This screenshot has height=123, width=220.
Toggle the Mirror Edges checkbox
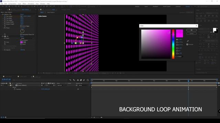(x=21, y=26)
